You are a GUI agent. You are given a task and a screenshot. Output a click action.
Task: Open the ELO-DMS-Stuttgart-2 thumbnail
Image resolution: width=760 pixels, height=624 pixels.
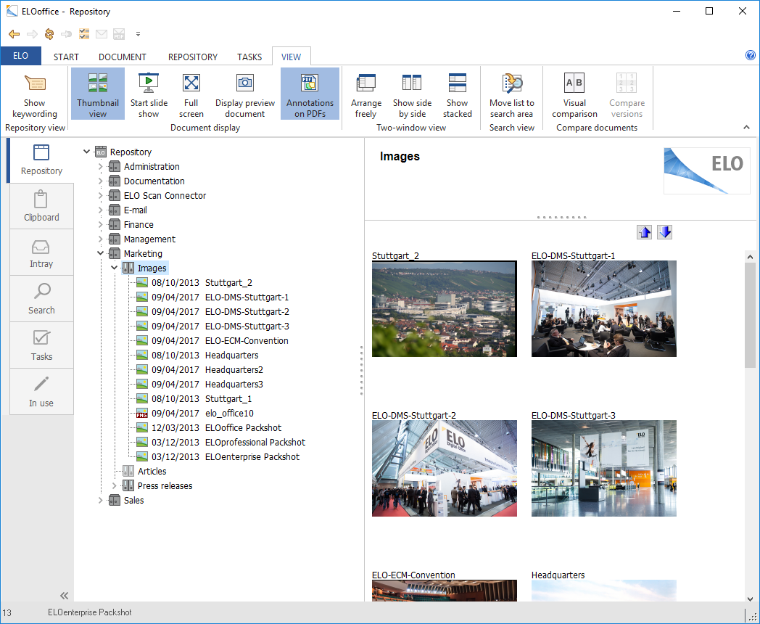click(x=445, y=469)
